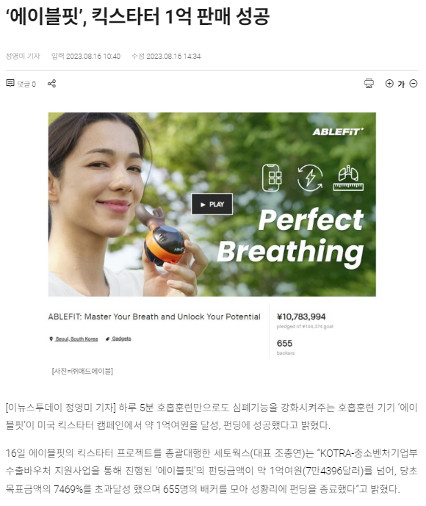This screenshot has height=506, width=426.
Task: Increase font size with plus icon
Action: point(389,84)
